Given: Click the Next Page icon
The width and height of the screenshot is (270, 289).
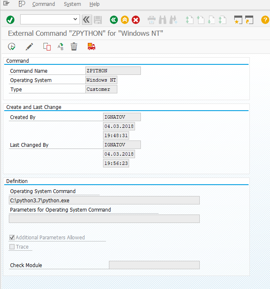Looking at the screenshot, I should (212, 20).
